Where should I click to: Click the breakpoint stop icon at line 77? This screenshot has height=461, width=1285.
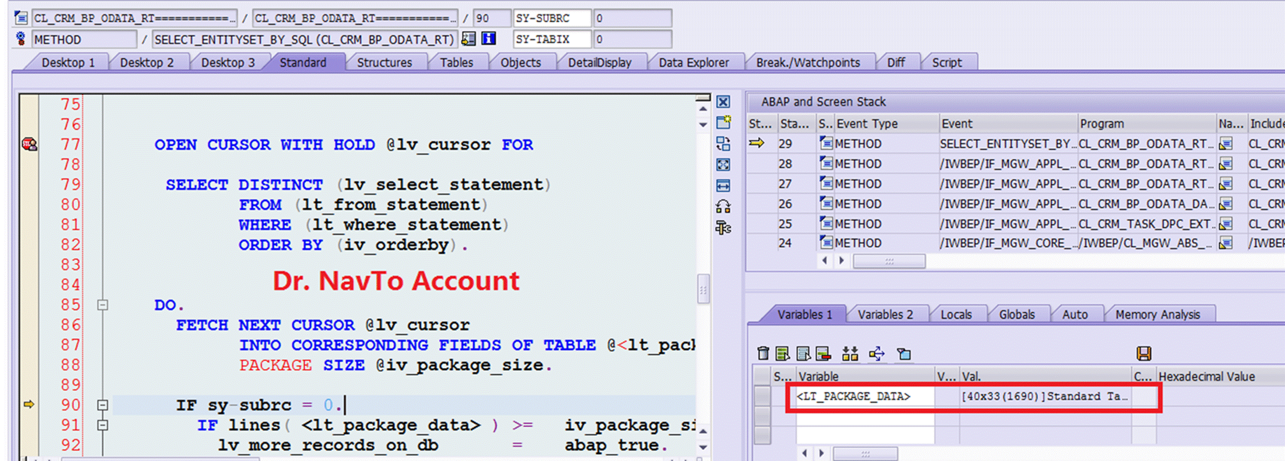[x=30, y=145]
